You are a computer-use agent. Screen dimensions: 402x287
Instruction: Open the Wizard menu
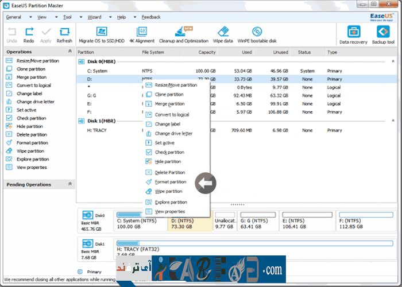95,17
